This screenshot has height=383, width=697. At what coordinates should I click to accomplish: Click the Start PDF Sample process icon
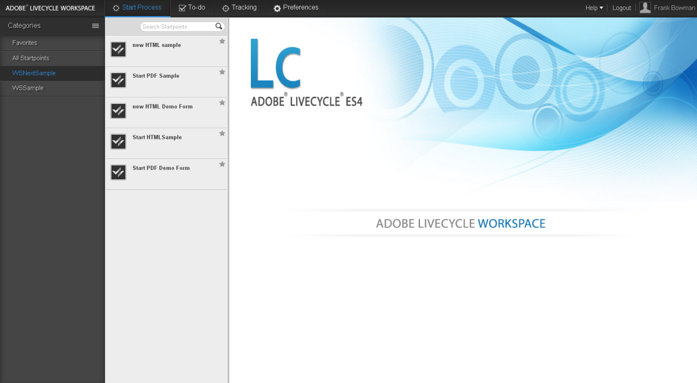[118, 80]
